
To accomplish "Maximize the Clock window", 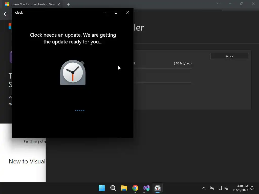I will click(116, 12).
